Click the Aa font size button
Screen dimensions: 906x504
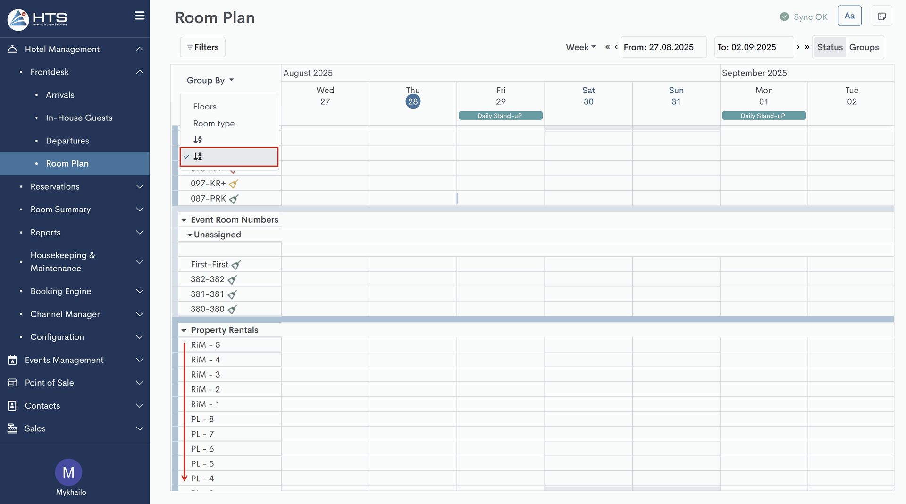[849, 16]
